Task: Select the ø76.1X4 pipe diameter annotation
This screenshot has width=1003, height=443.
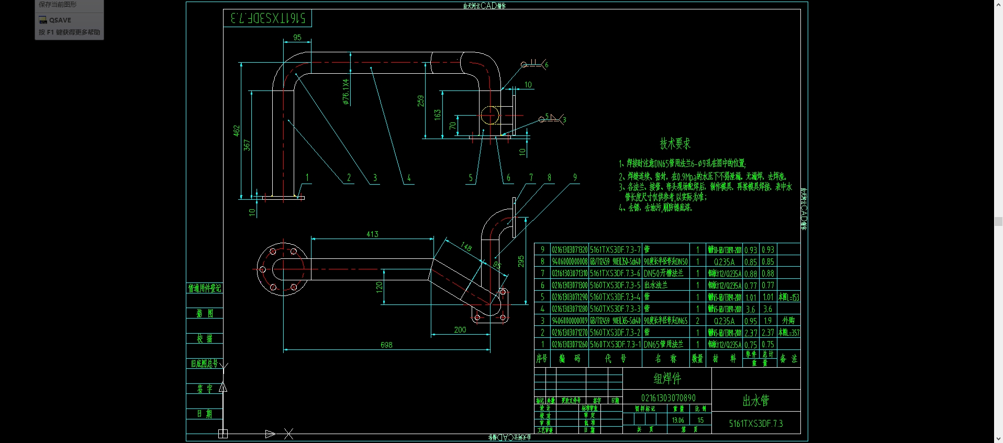Action: point(346,92)
